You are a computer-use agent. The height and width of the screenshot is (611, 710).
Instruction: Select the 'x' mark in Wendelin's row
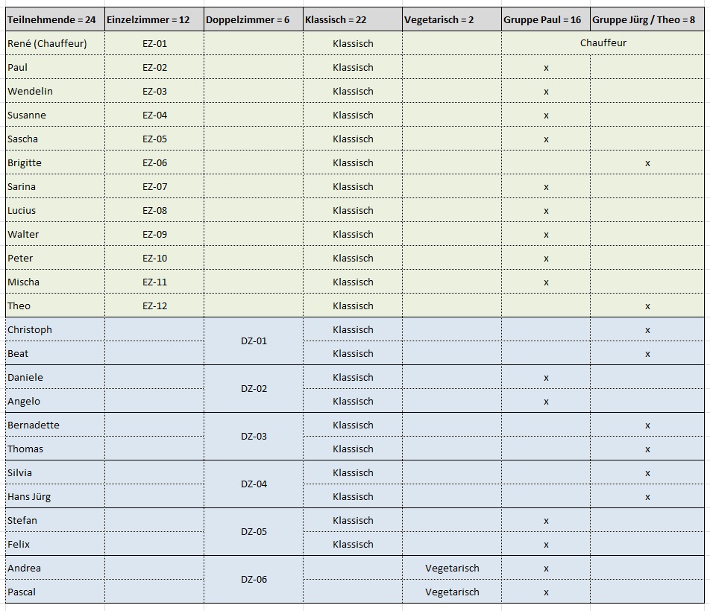pos(546,92)
